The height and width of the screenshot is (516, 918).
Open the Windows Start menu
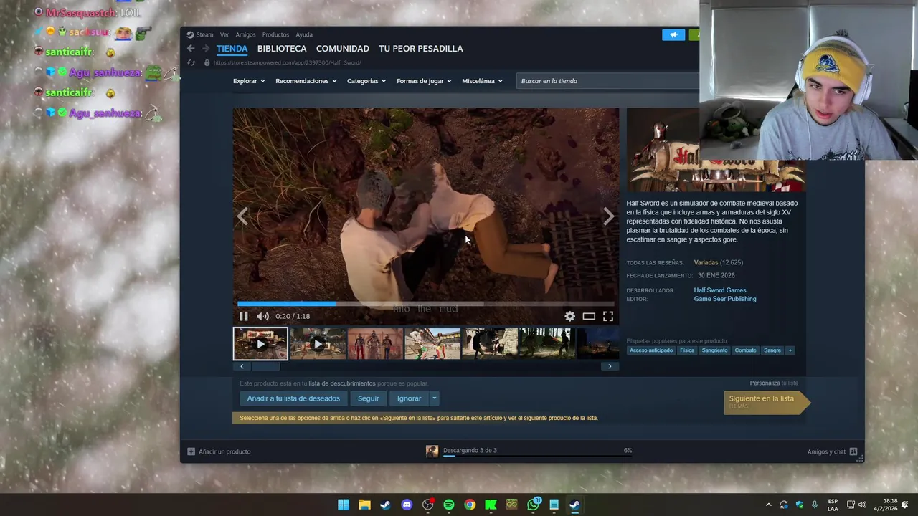click(x=344, y=505)
